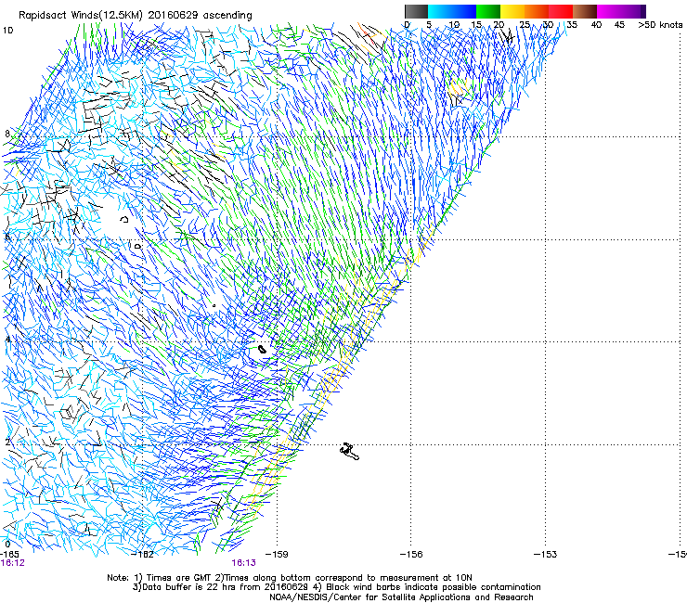687x603 pixels.
Task: Select the '35' legend scale label
Action: [572, 24]
